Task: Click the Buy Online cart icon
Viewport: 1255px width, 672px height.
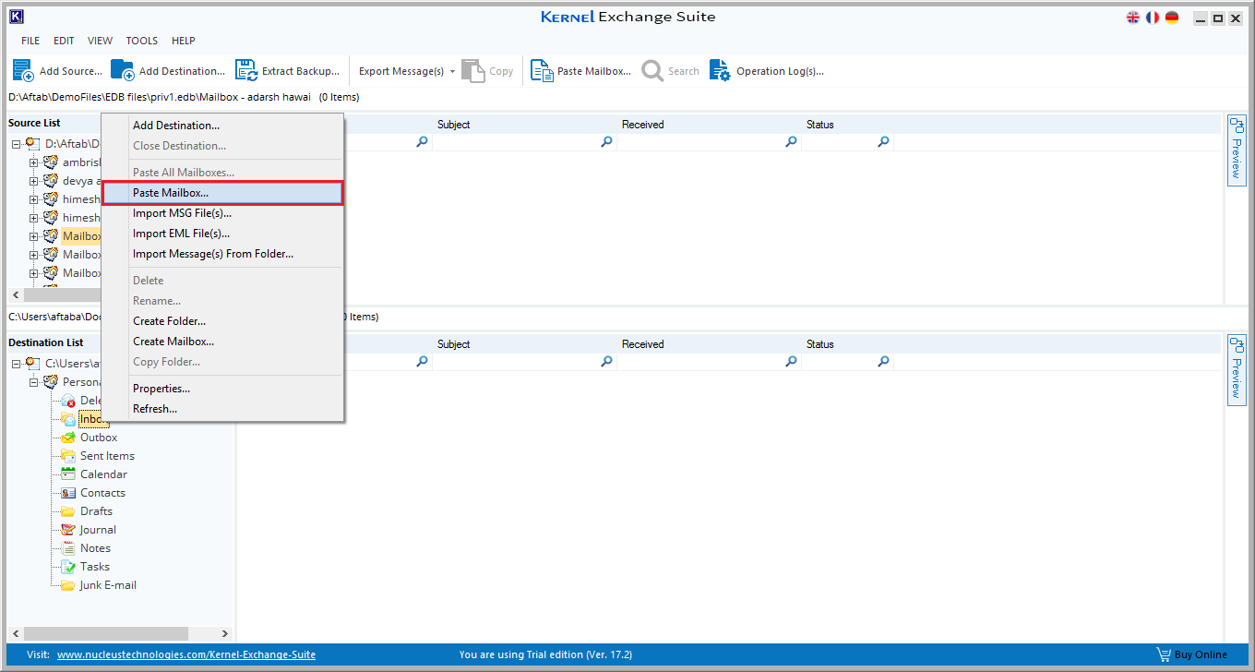Action: 1164,654
